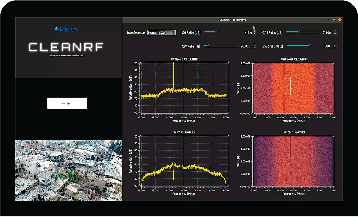This screenshot has width=358, height=217.
Task: Click the C/I Ratio spinner arrows
Action: click(x=255, y=33)
